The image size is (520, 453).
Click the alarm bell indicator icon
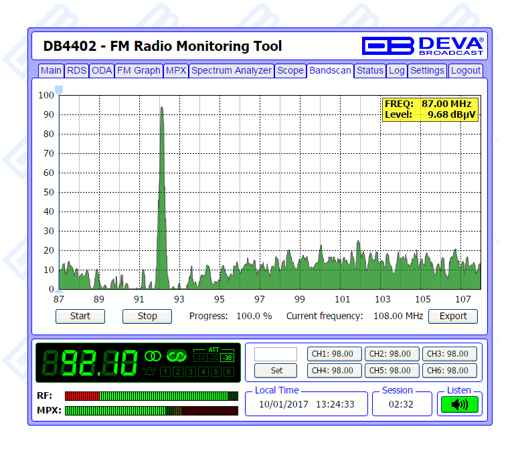pos(149,371)
